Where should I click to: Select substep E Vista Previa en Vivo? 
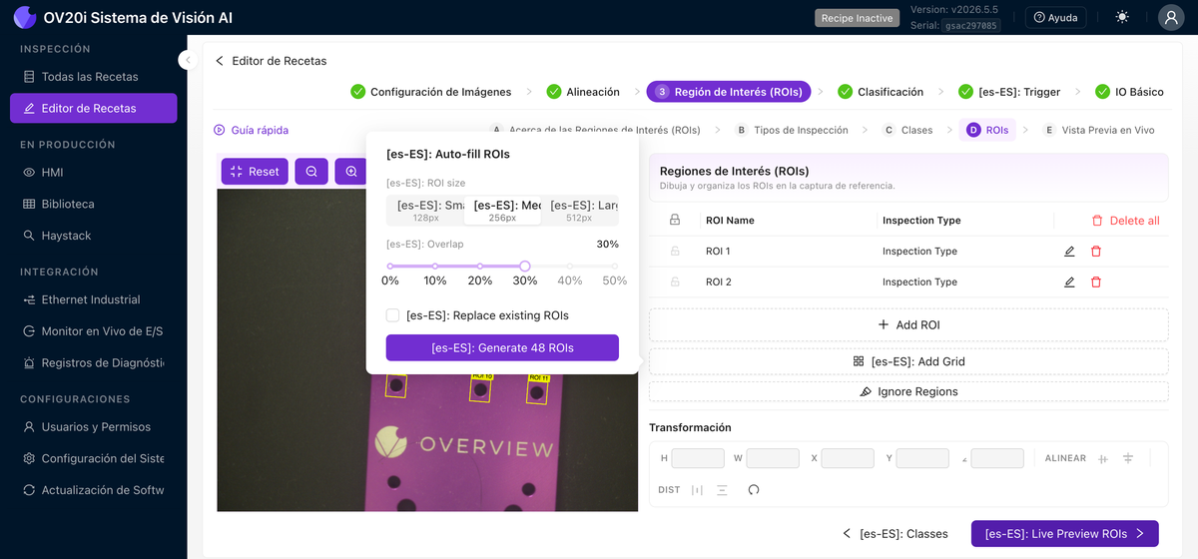point(1098,130)
